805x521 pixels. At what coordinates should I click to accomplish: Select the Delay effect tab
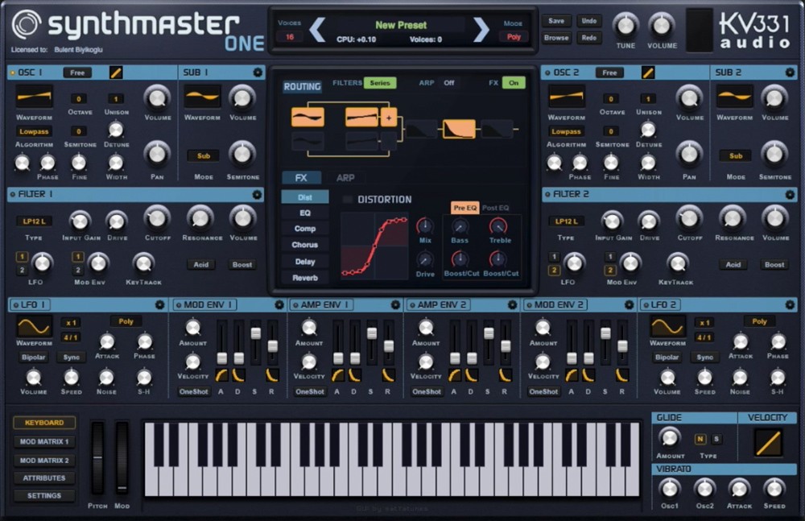coord(305,262)
